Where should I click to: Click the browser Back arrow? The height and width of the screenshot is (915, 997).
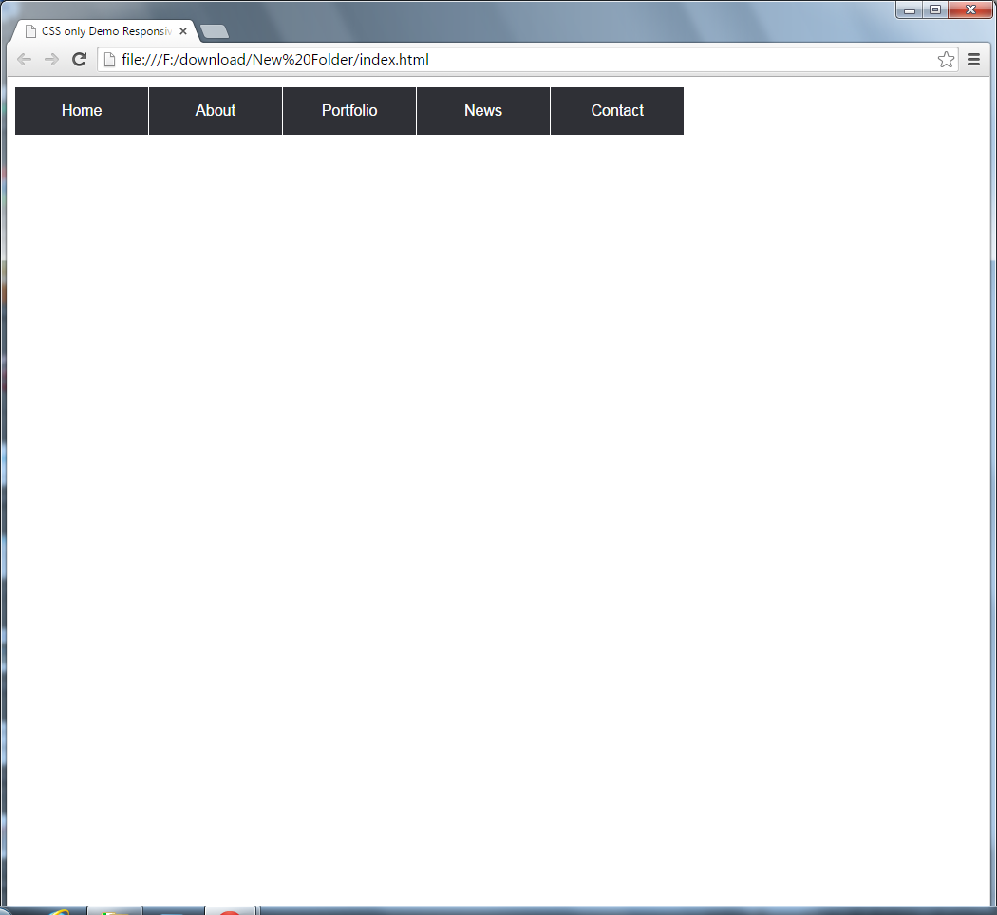point(24,60)
